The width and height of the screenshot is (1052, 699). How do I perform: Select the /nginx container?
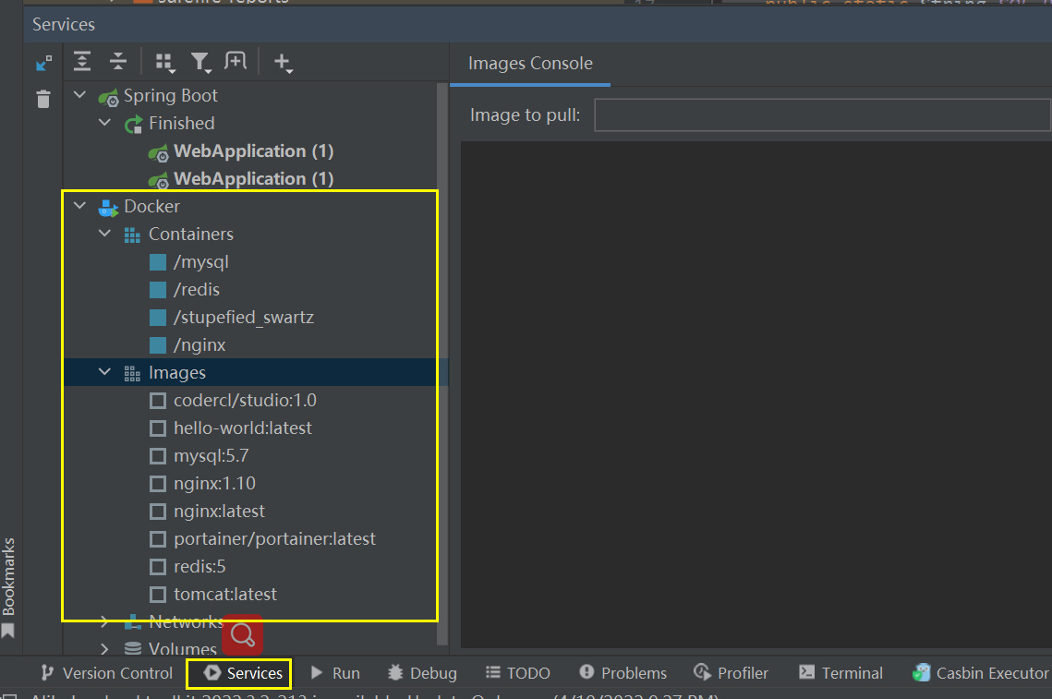click(x=200, y=344)
